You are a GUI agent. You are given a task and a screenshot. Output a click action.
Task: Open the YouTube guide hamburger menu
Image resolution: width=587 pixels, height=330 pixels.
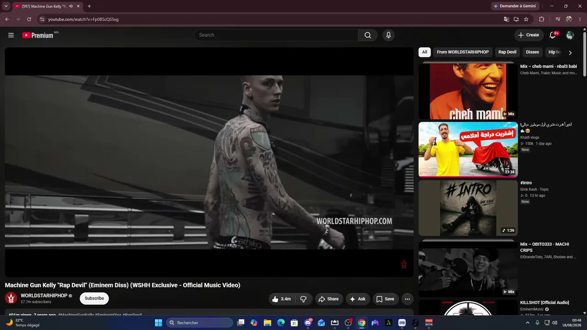coord(11,35)
